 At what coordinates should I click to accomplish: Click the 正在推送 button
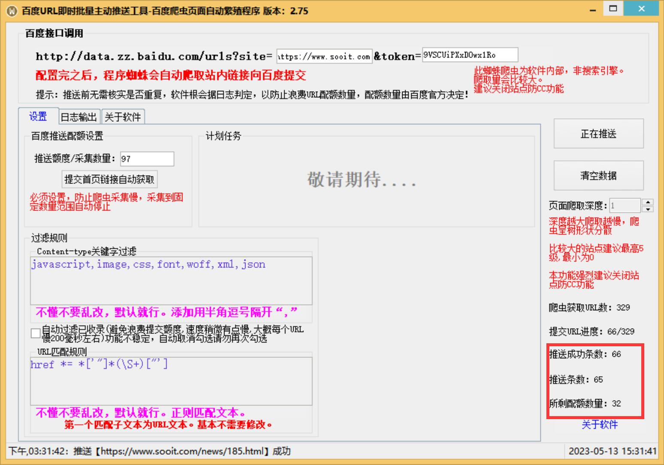[x=598, y=134]
